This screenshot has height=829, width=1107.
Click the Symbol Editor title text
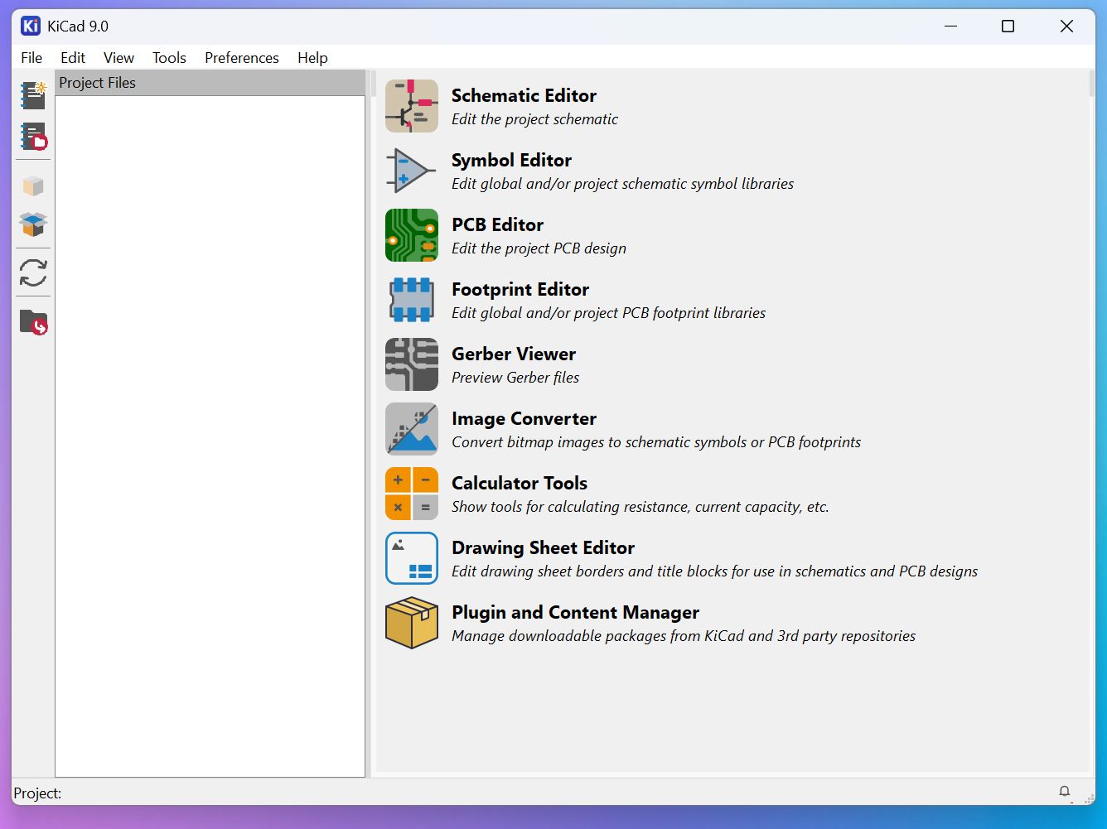511,160
